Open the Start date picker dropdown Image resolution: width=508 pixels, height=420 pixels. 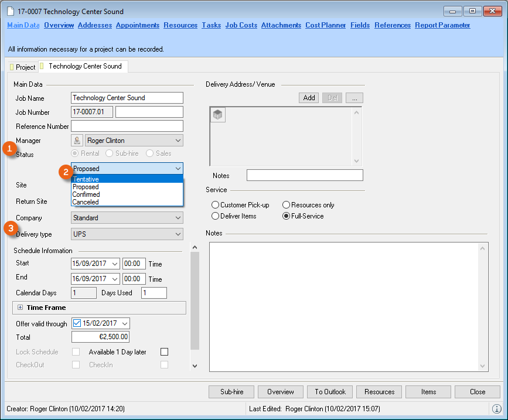(x=114, y=264)
